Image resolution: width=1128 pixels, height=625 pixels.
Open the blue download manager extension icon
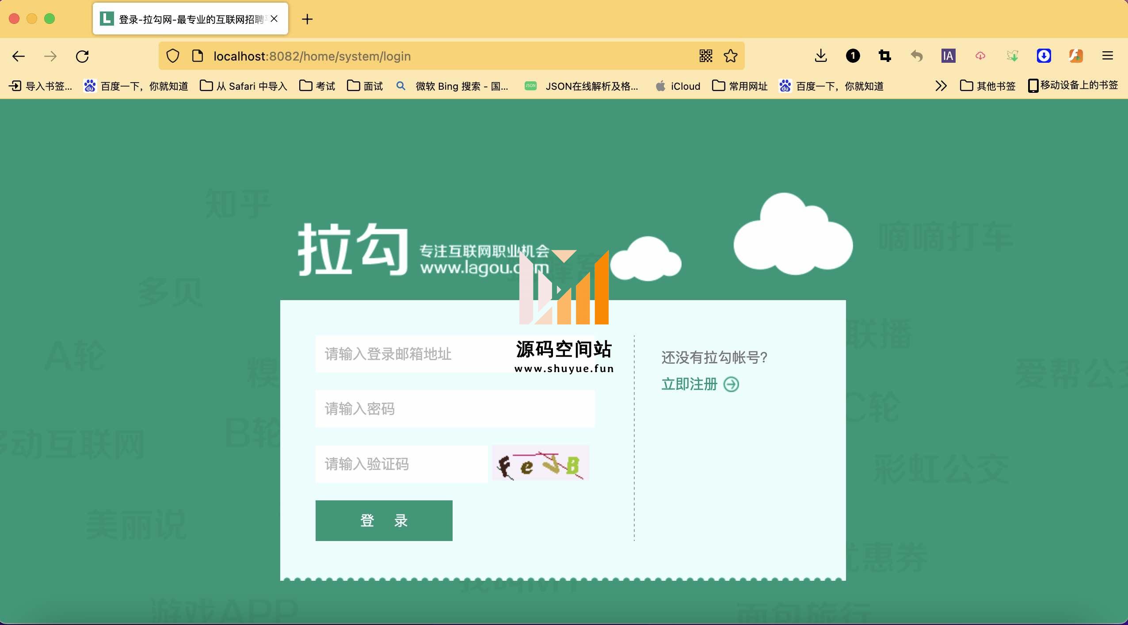pos(1044,56)
